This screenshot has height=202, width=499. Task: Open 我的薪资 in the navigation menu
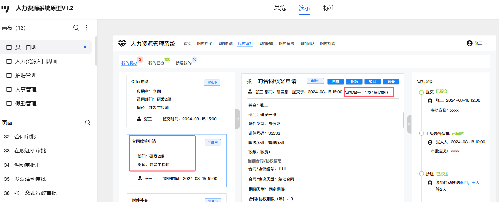(x=286, y=44)
